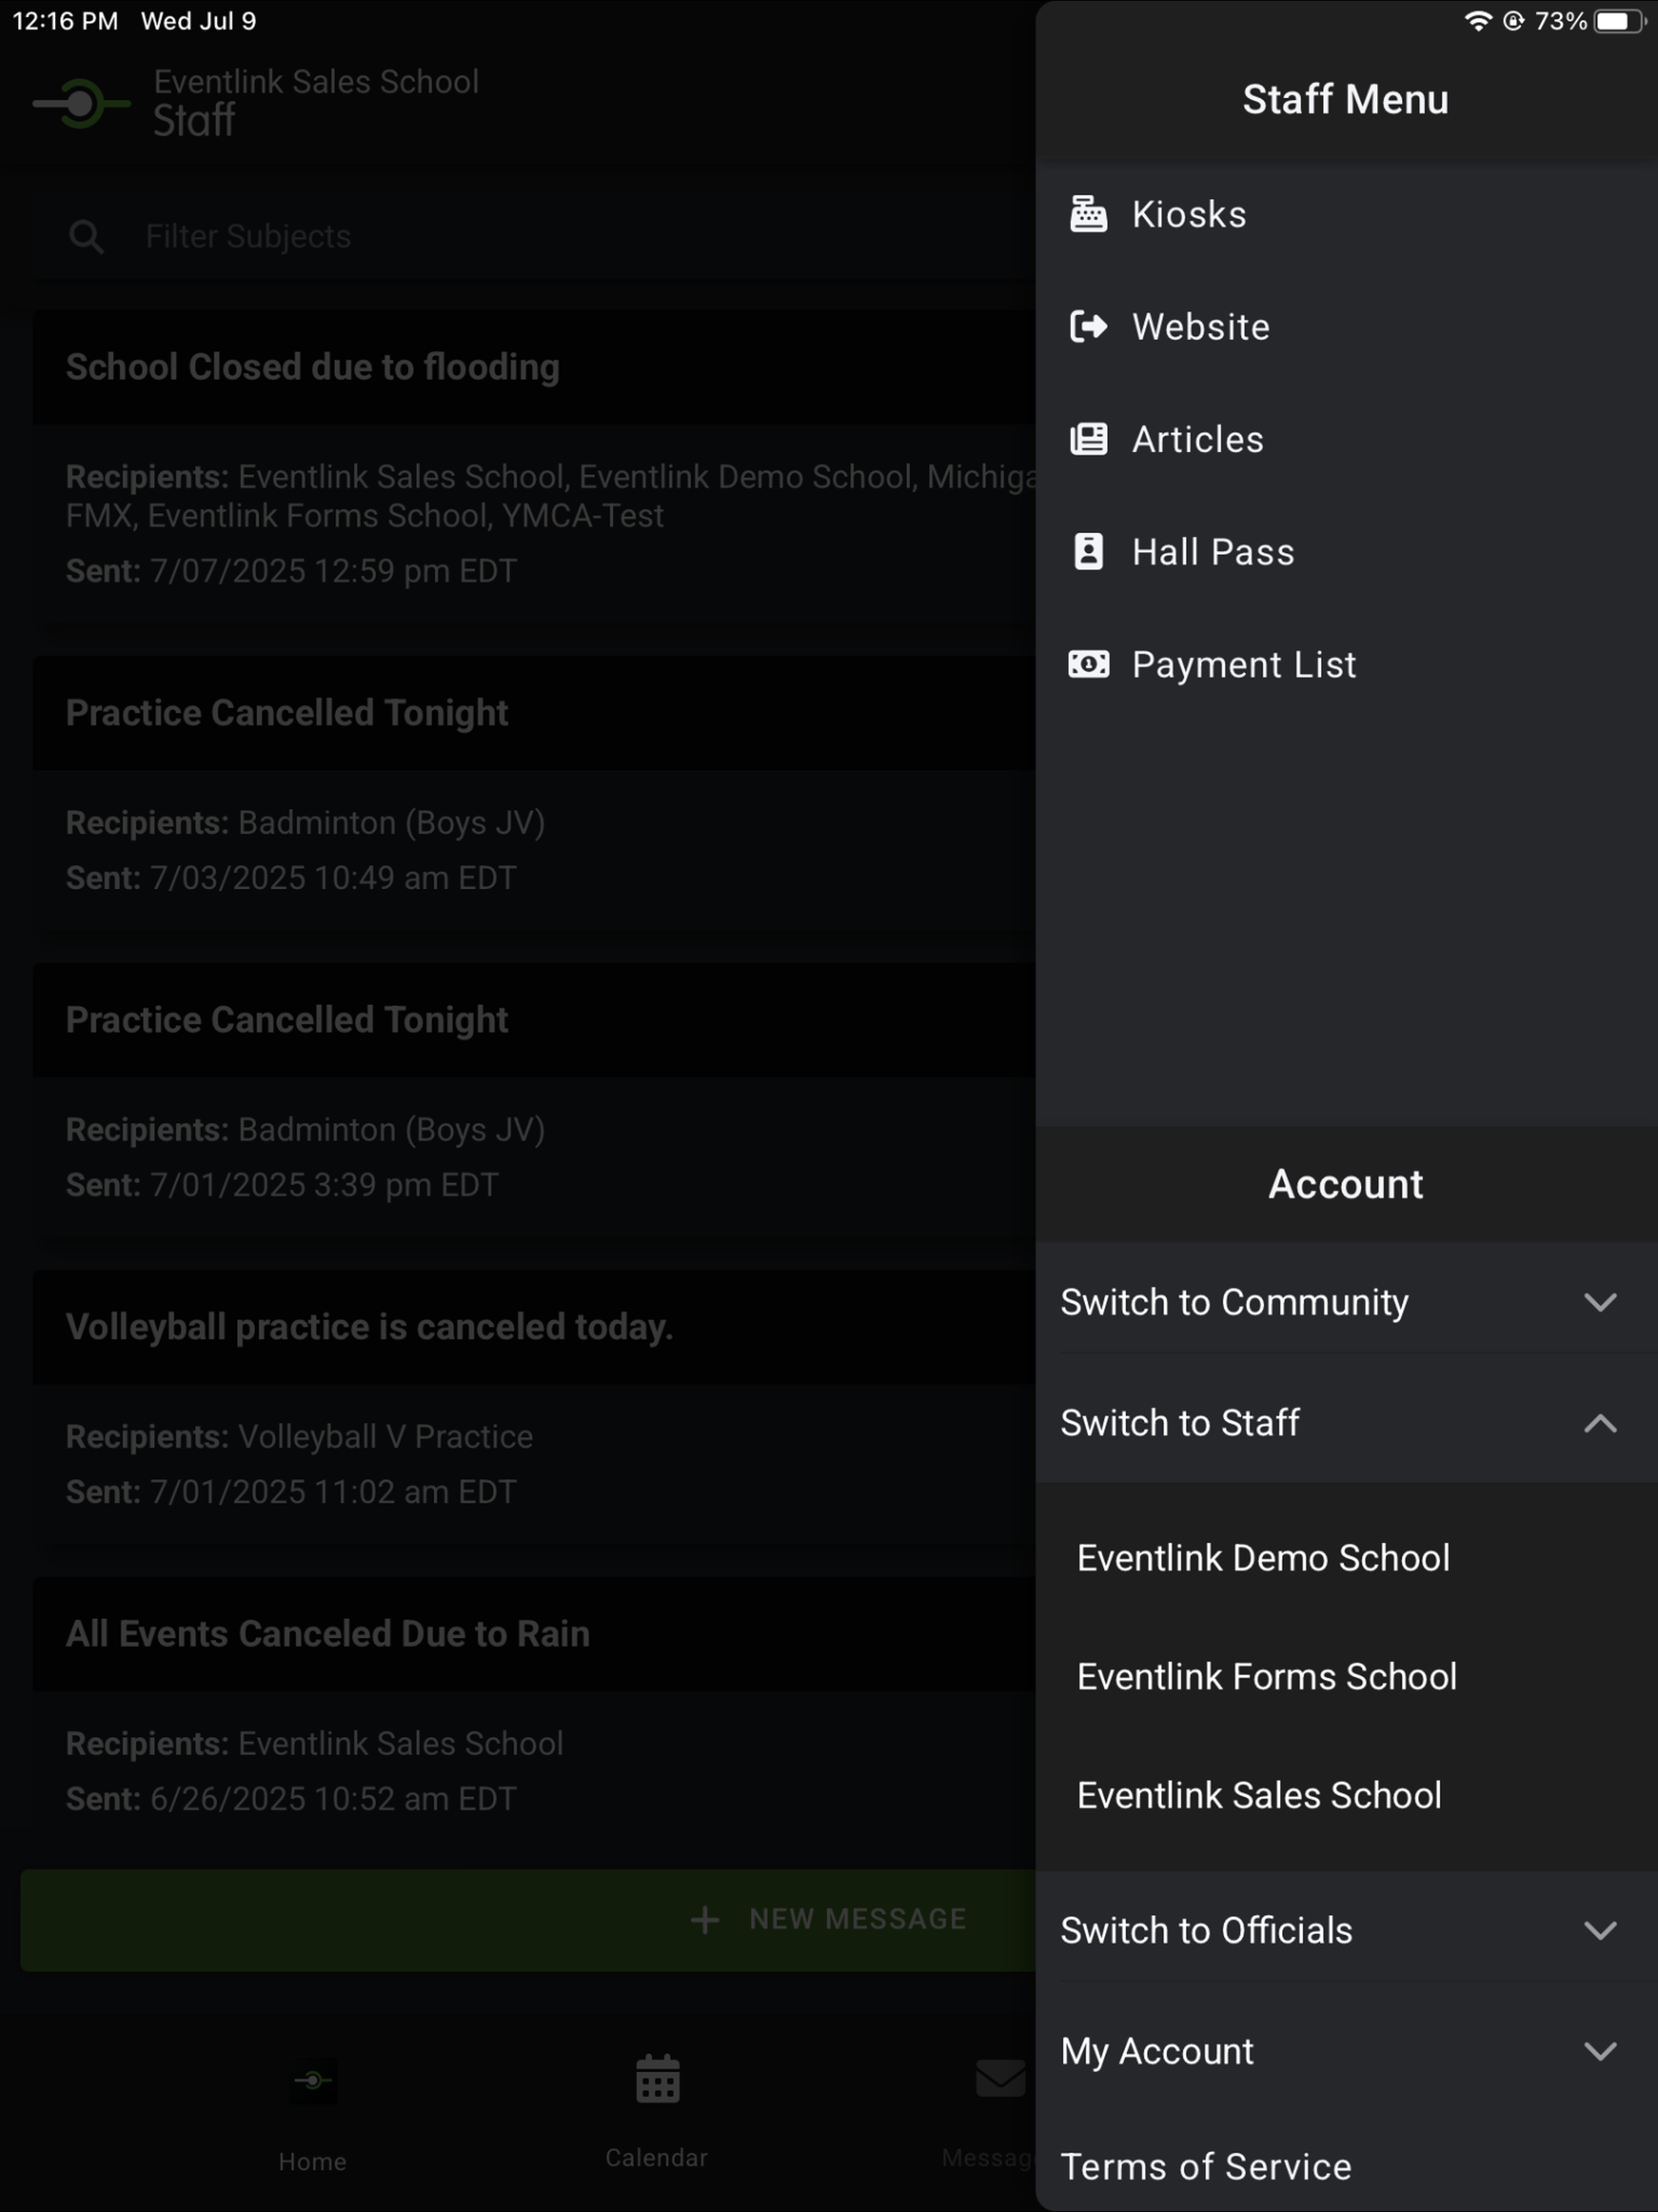Expand My Account section
The image size is (1658, 2212).
[1346, 2051]
